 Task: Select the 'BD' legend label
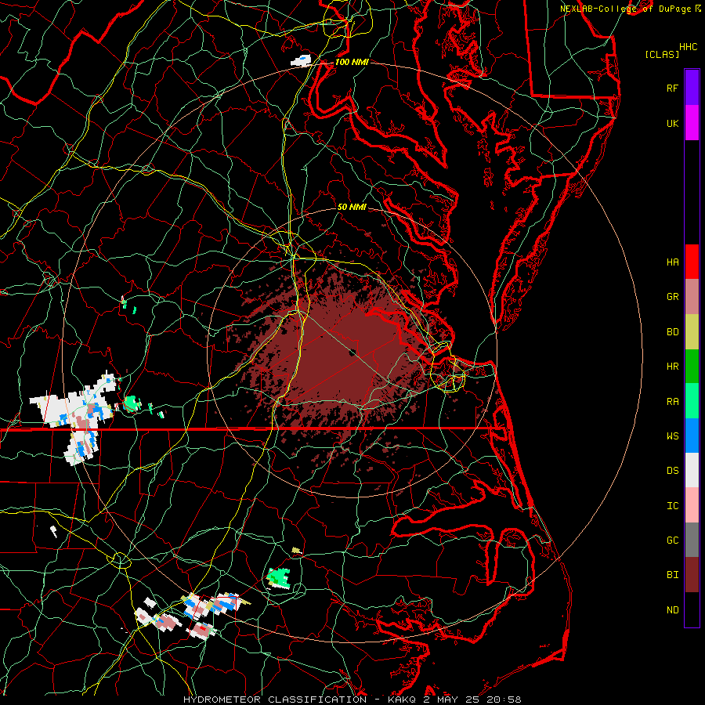click(x=672, y=332)
